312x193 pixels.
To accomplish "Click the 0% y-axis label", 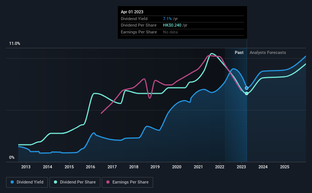I will (12, 157).
